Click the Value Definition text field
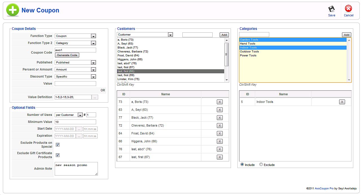Viewport: 362px width, 195px height. pos(73,97)
